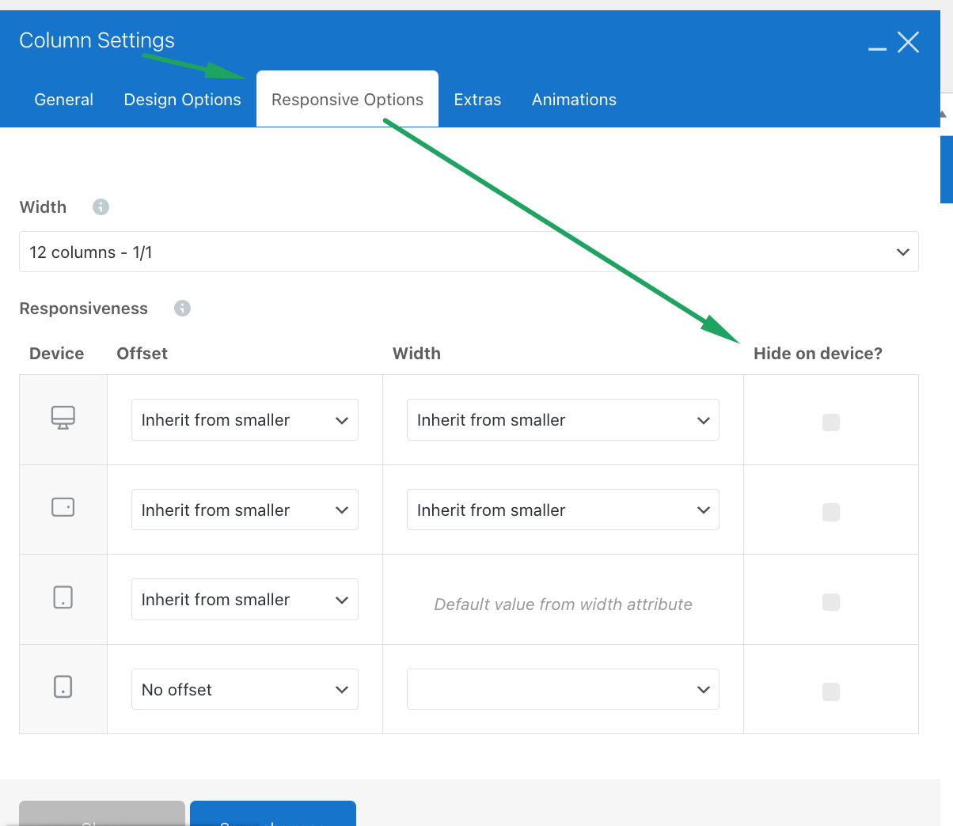This screenshot has width=953, height=826.
Task: Click the 'Column Settings' title
Action: tap(97, 40)
